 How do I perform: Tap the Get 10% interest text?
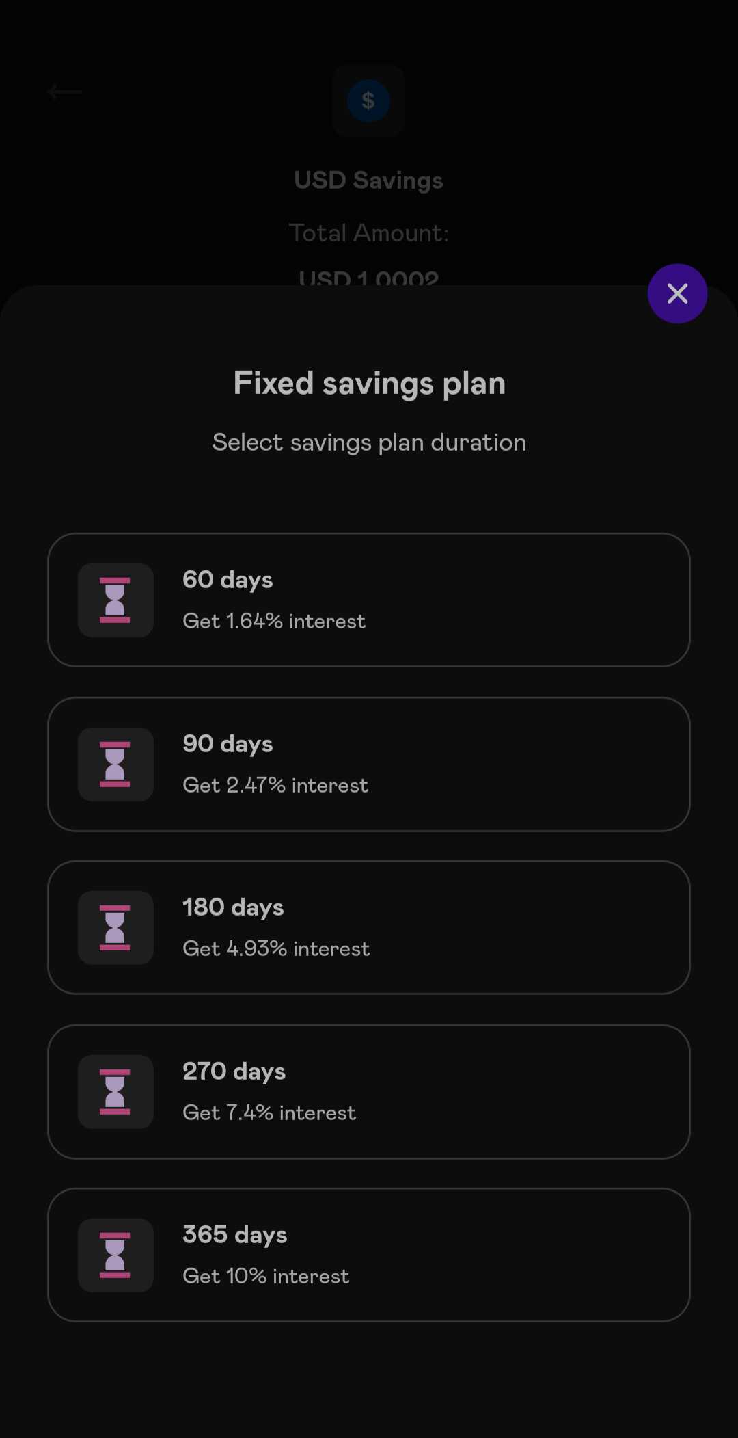[266, 1276]
